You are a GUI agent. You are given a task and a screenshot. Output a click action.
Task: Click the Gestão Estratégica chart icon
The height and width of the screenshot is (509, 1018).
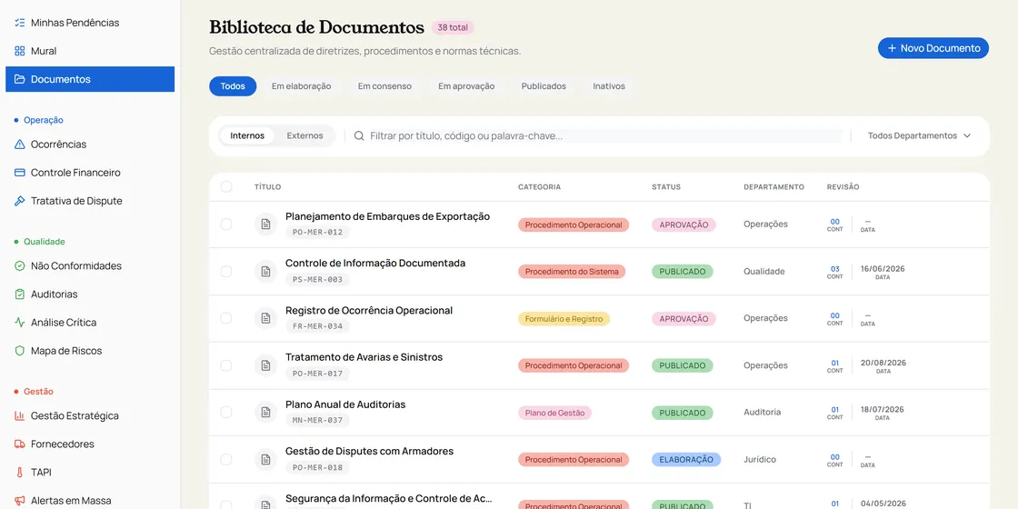pyautogui.click(x=19, y=416)
